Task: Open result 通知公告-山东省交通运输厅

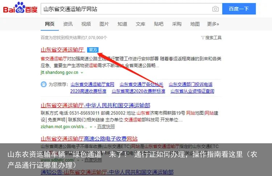Action: (x=107, y=172)
